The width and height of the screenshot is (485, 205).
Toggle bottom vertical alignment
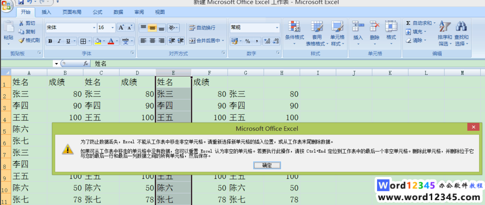[x=161, y=27]
